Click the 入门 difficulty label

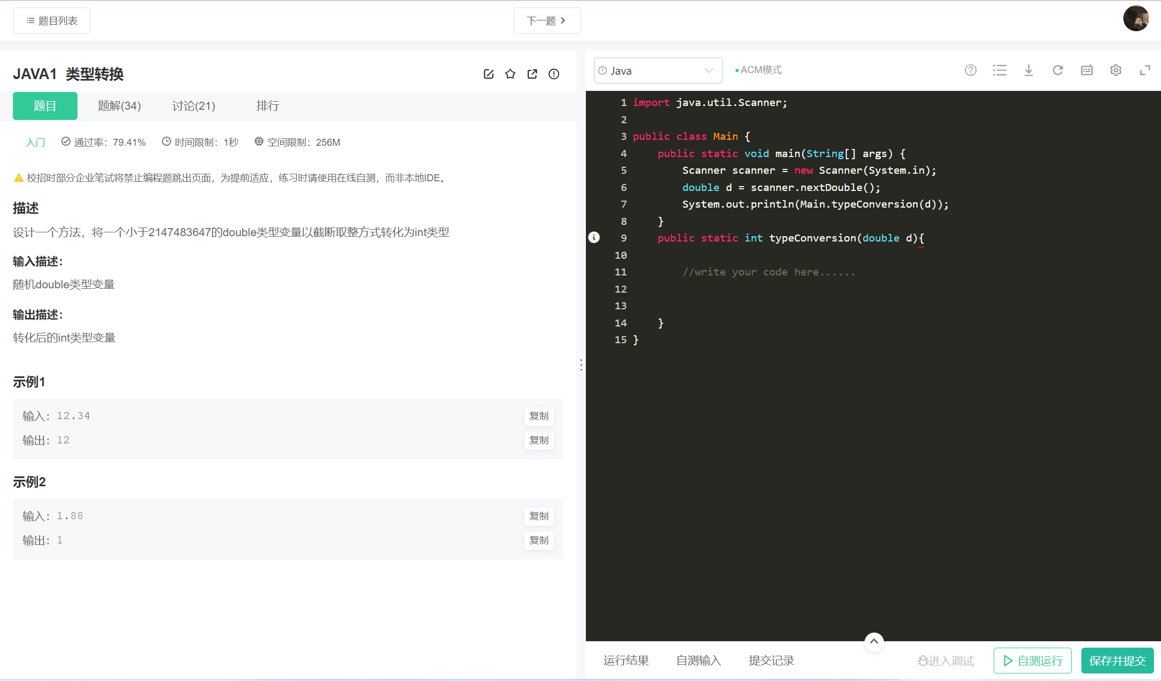36,143
